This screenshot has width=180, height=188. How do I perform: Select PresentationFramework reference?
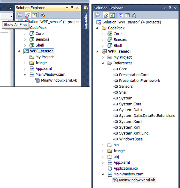tap(139, 80)
